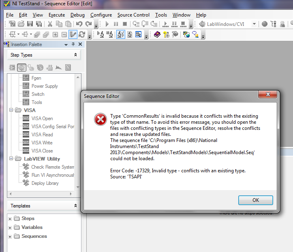Toggle the highlighted analyze-file microscope icon
This screenshot has height=252, width=293.
click(121, 34)
